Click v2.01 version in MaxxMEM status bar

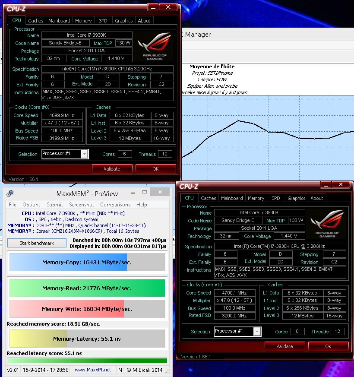[13, 370]
